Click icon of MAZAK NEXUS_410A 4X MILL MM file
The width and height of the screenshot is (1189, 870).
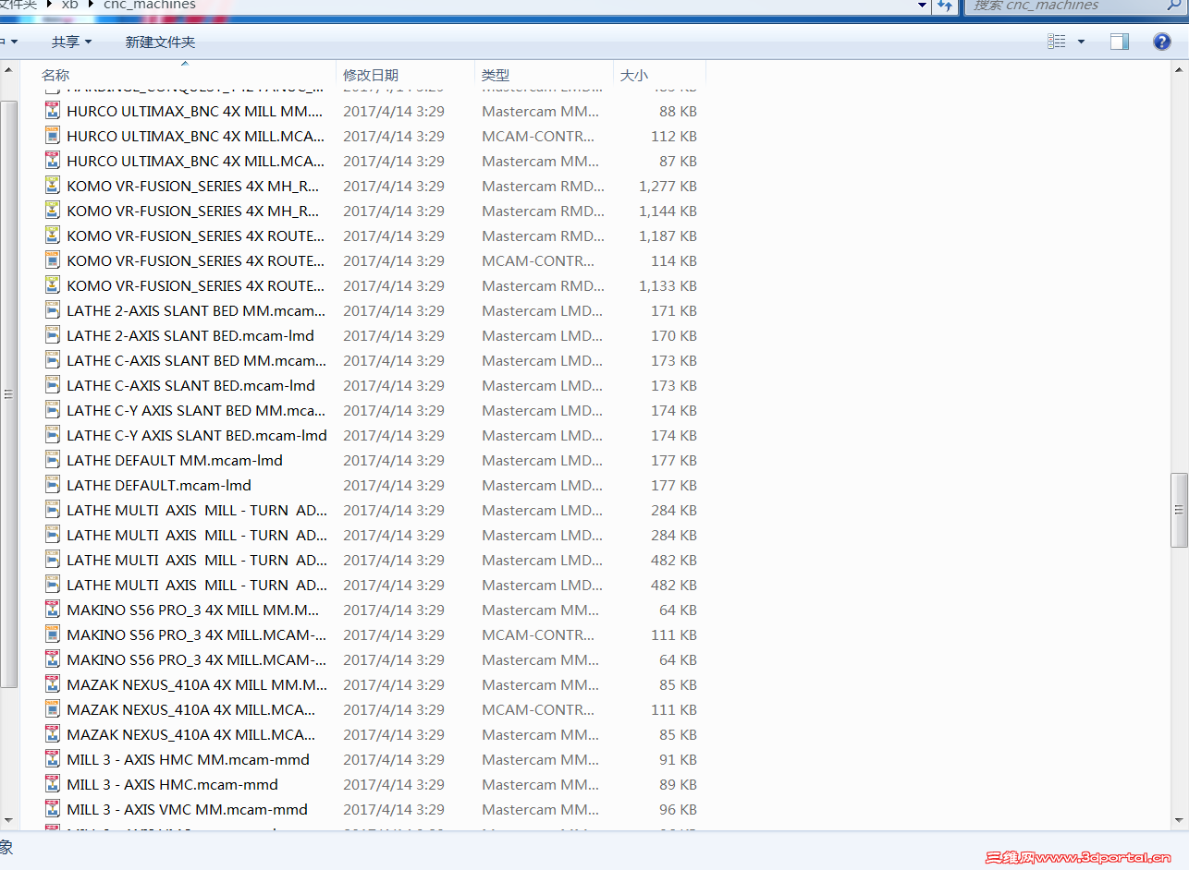coord(54,684)
